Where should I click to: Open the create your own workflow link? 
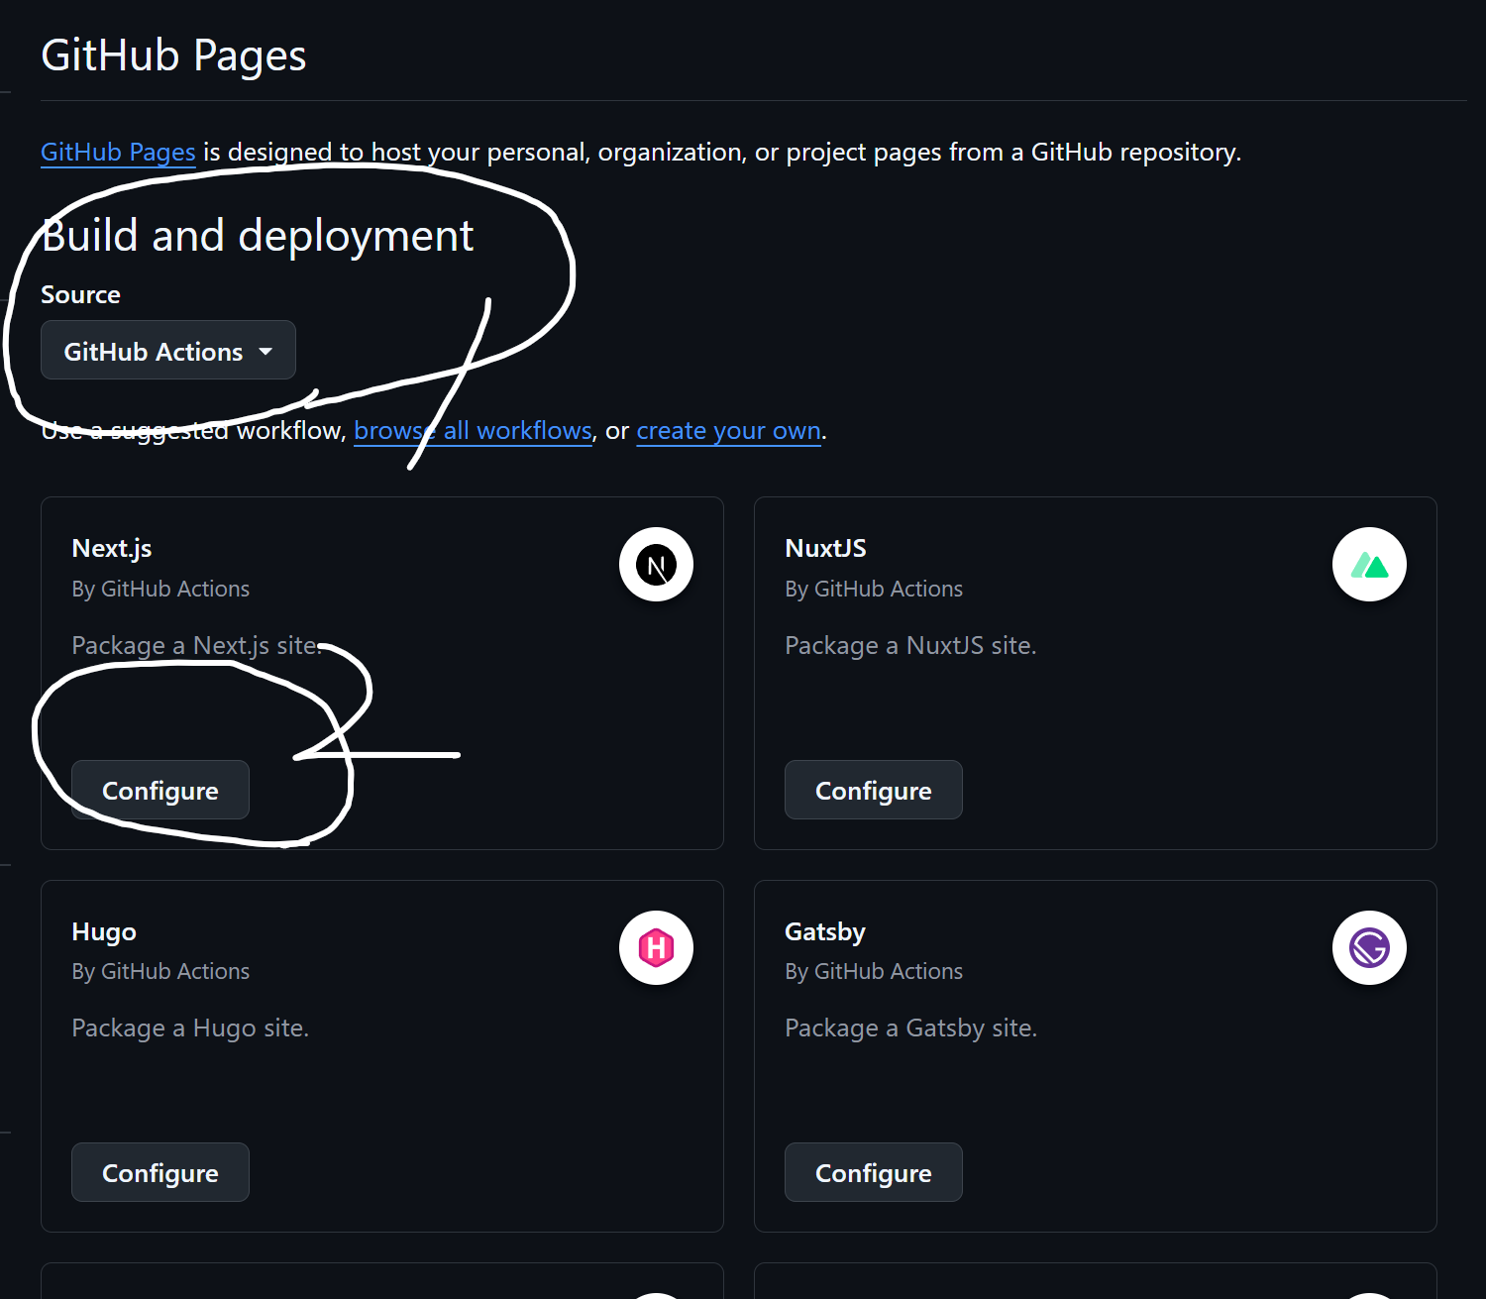(x=728, y=430)
